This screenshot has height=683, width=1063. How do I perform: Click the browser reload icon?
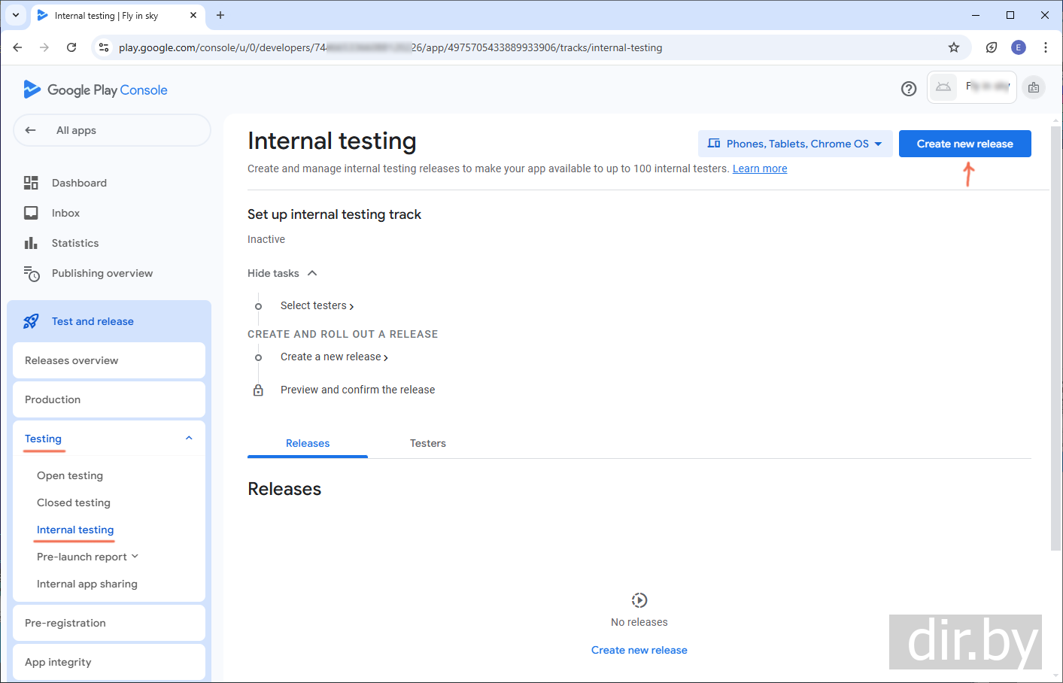click(71, 47)
